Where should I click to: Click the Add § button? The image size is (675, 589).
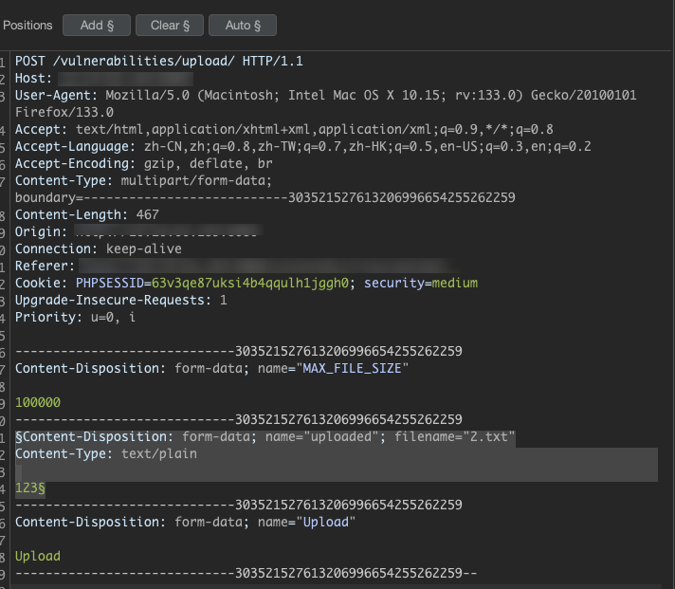click(x=97, y=25)
